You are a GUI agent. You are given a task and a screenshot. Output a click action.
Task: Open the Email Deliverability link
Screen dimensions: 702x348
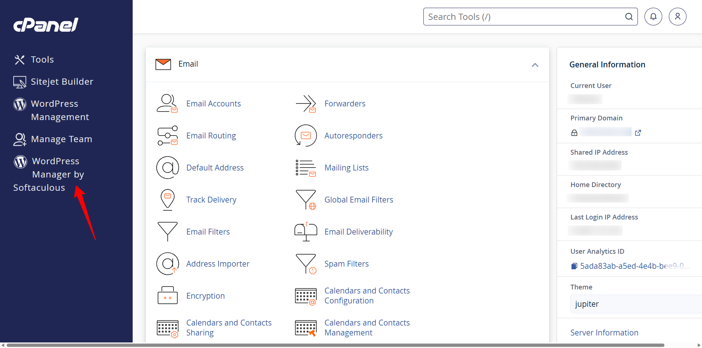point(359,232)
